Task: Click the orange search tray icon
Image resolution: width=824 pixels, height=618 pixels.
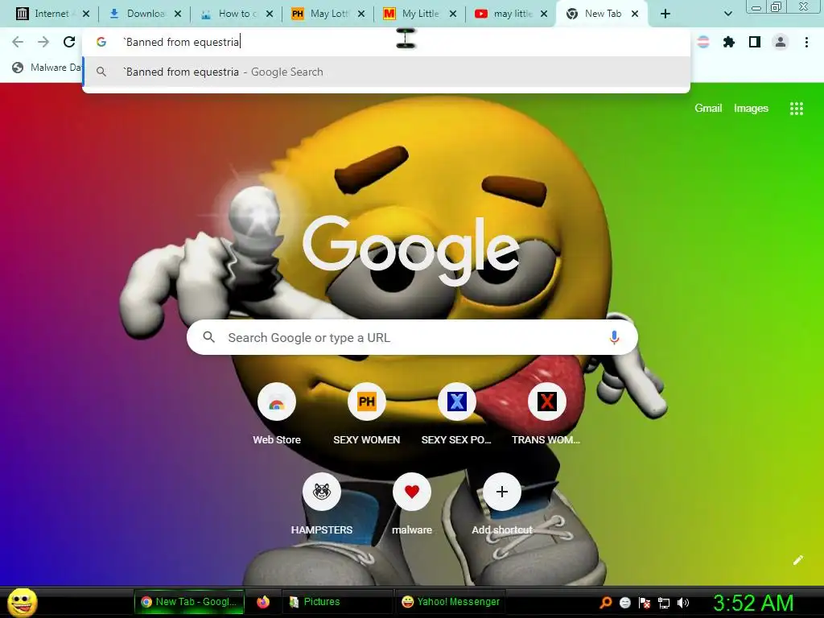Action: point(606,603)
